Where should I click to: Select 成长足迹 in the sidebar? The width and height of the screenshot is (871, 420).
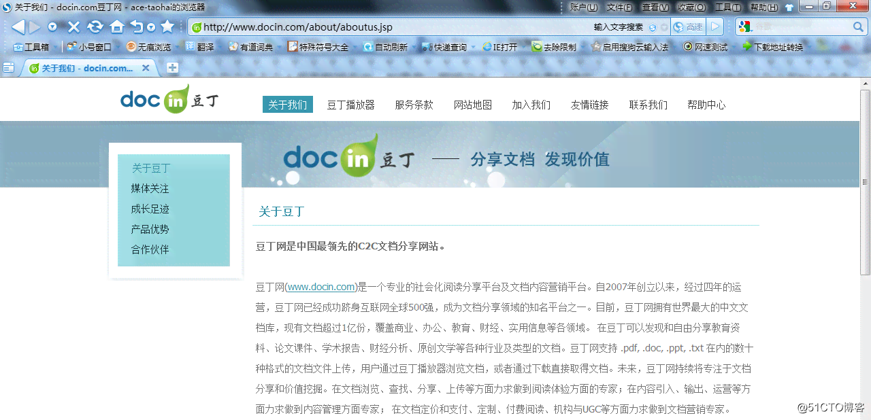150,209
